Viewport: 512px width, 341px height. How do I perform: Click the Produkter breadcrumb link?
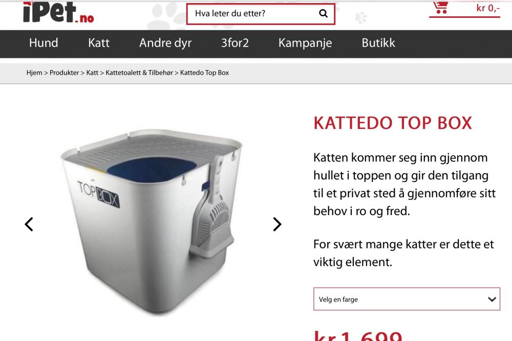click(65, 73)
